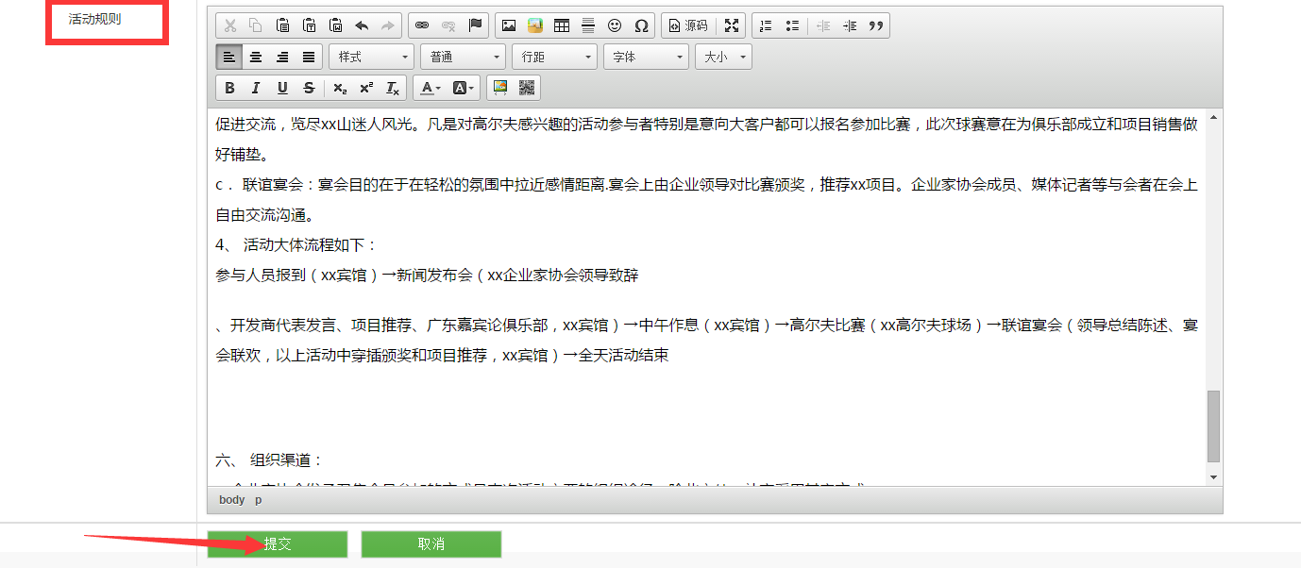Open the 样式 styles dropdown

372,57
